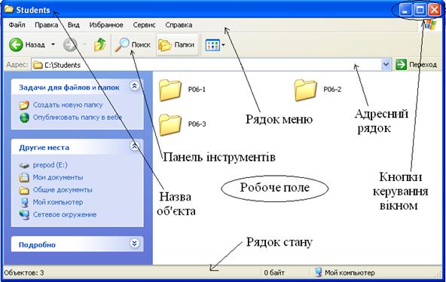
Task: Click the green Back arrow icon
Action: coord(16,44)
